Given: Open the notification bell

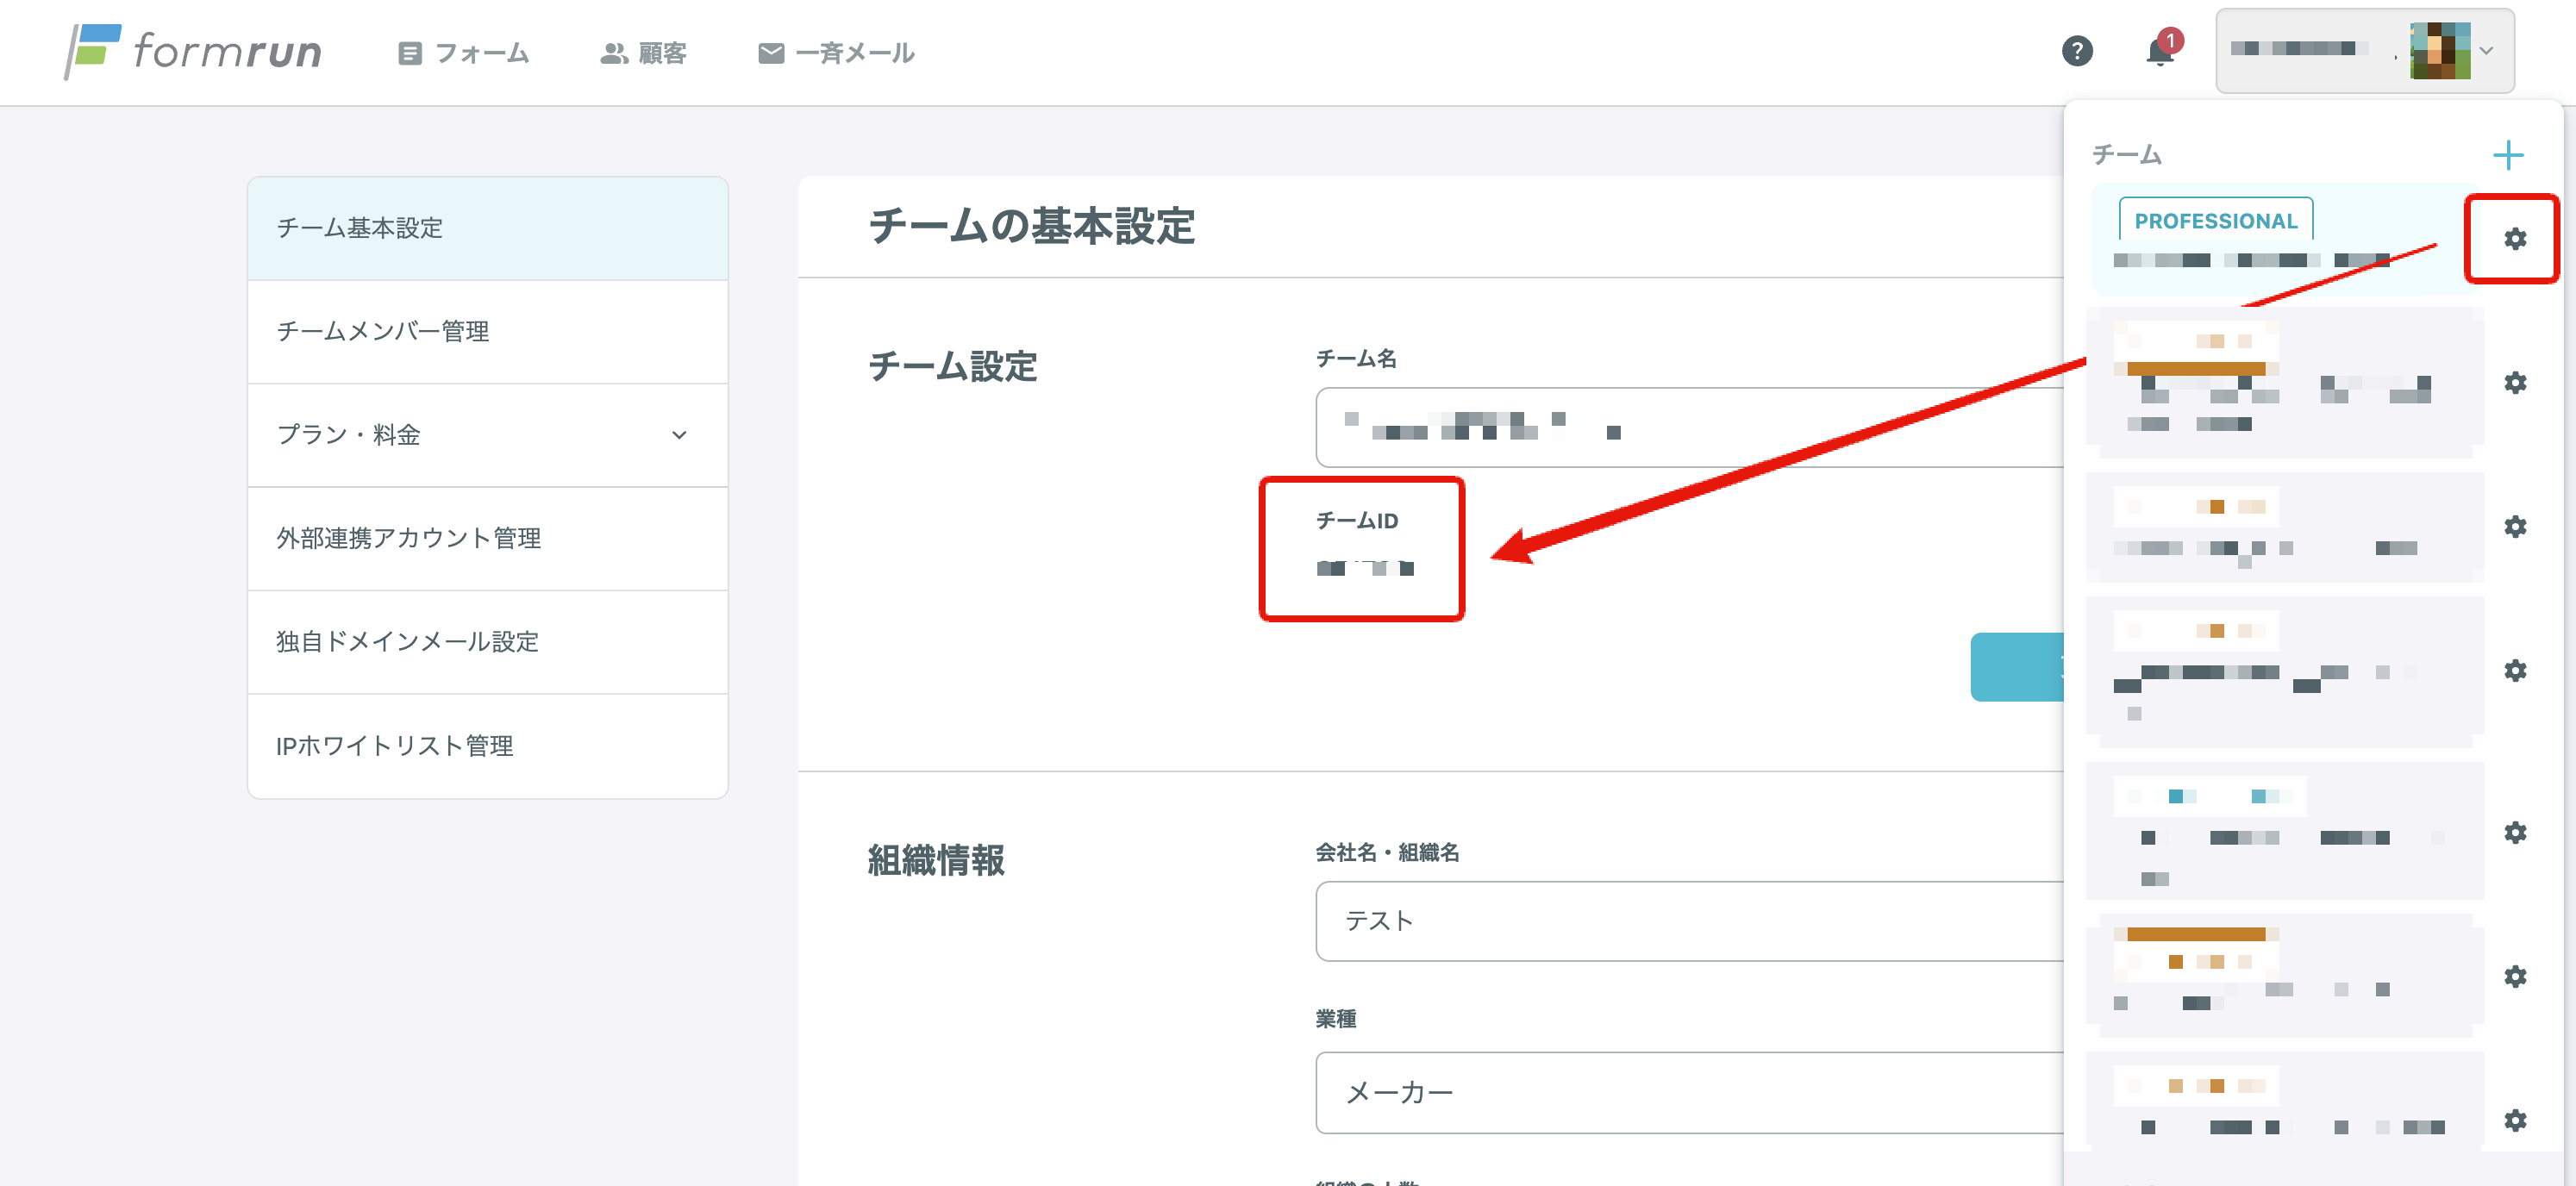Looking at the screenshot, I should (2160, 51).
